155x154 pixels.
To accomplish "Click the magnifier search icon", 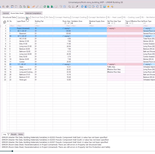I will tap(69, 7).
